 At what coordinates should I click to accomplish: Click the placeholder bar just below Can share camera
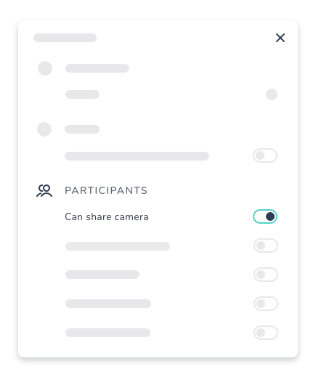tap(118, 246)
